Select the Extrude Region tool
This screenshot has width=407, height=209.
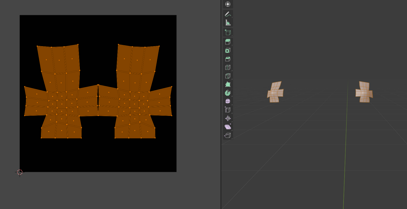tap(228, 42)
